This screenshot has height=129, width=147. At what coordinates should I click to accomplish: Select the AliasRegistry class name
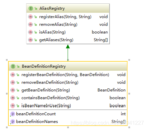click(52, 8)
